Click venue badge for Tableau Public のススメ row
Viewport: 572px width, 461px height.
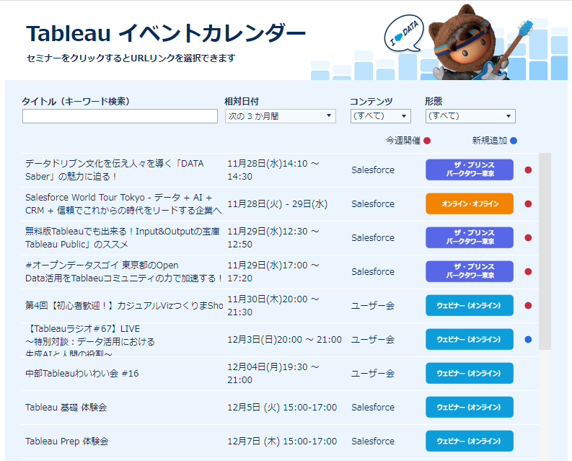[470, 237]
